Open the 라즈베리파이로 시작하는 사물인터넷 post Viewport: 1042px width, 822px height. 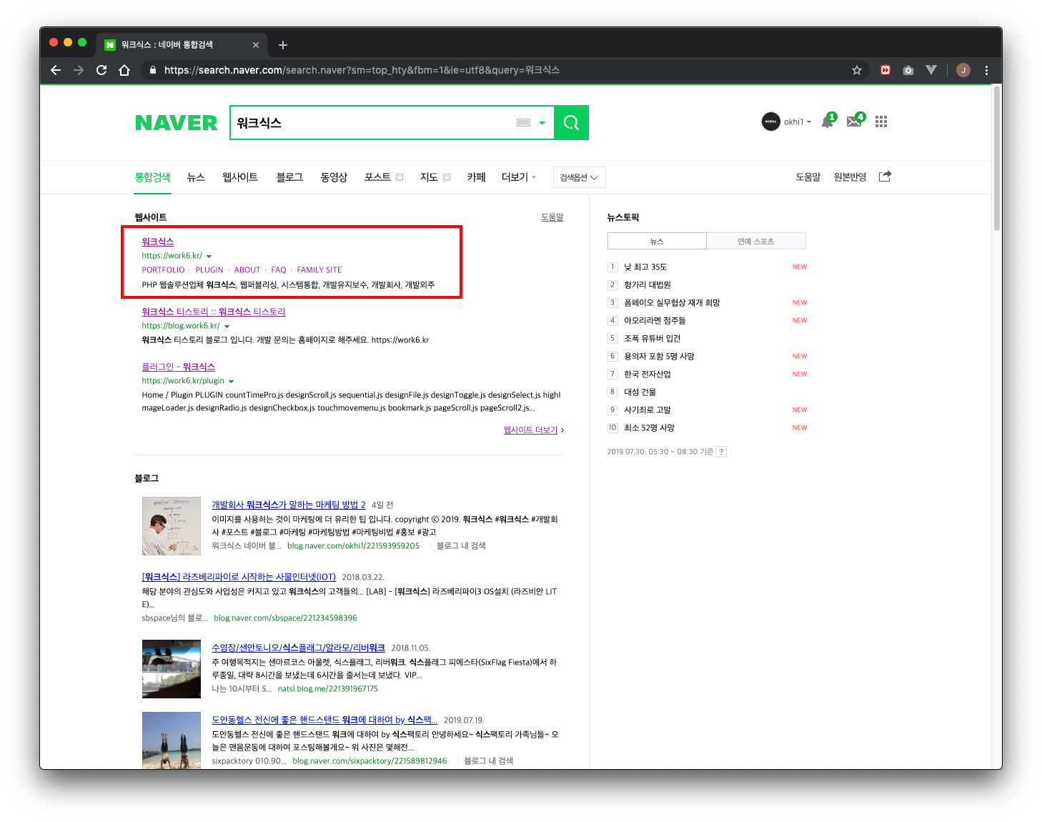(239, 577)
